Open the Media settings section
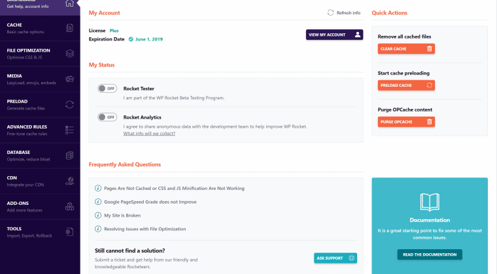497x274 pixels. pyautogui.click(x=40, y=79)
